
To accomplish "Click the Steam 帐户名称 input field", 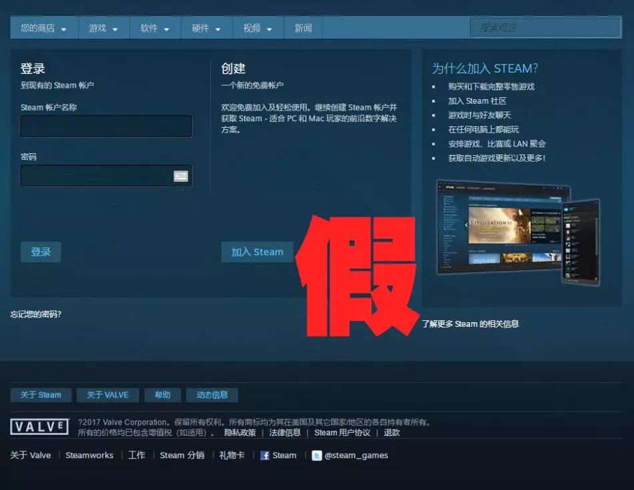I will point(107,126).
